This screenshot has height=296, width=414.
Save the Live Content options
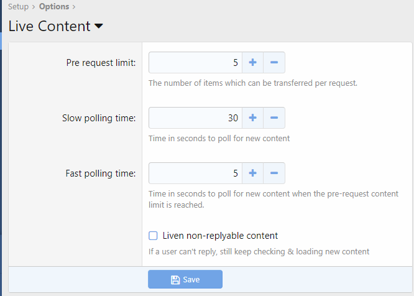point(185,280)
